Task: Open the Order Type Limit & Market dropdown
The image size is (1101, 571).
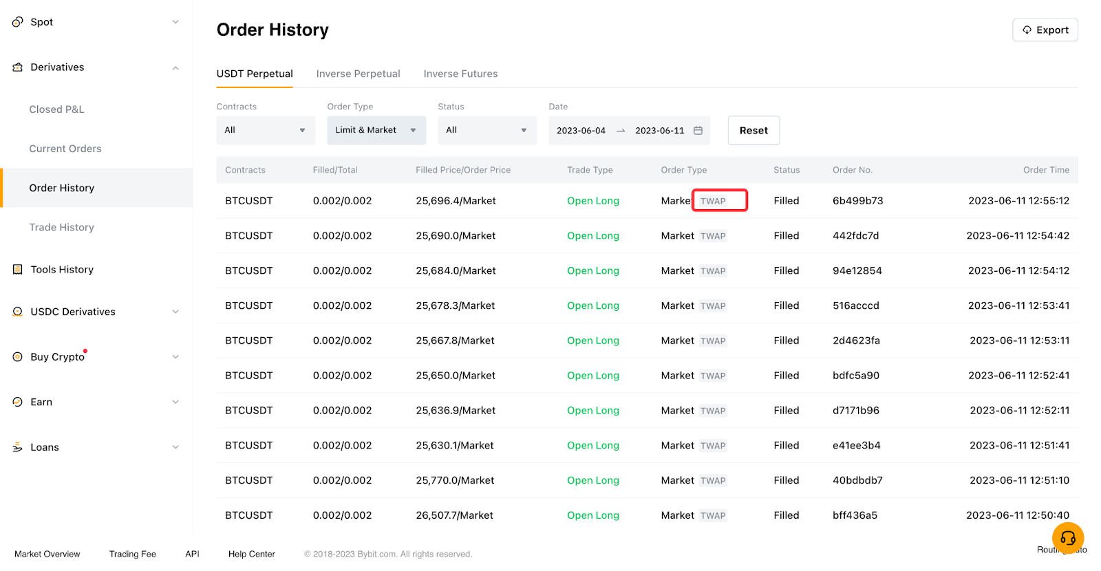Action: click(x=376, y=131)
